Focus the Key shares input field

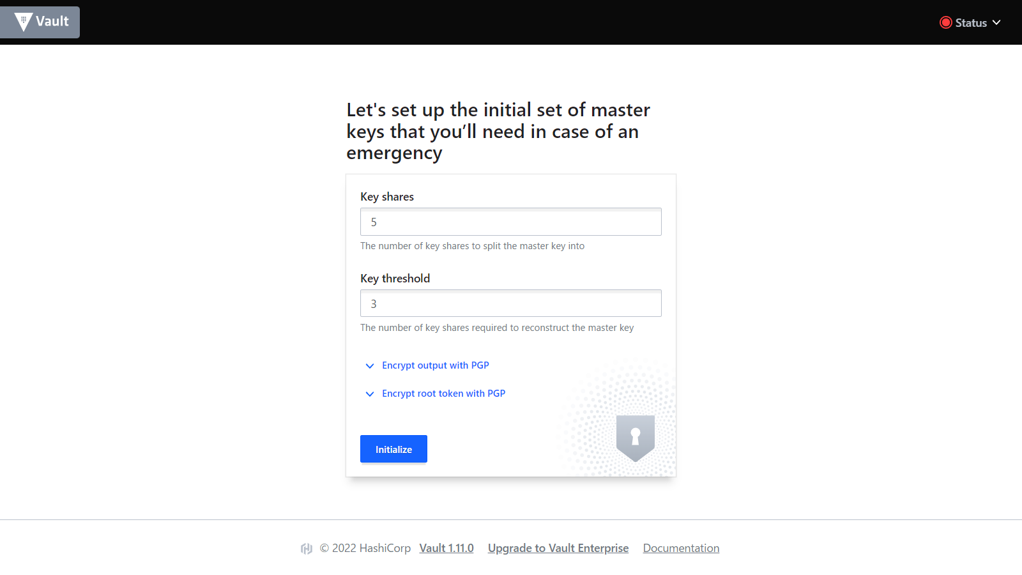click(510, 222)
